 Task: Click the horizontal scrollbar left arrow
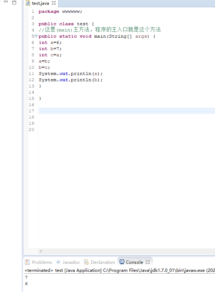pos(41,251)
